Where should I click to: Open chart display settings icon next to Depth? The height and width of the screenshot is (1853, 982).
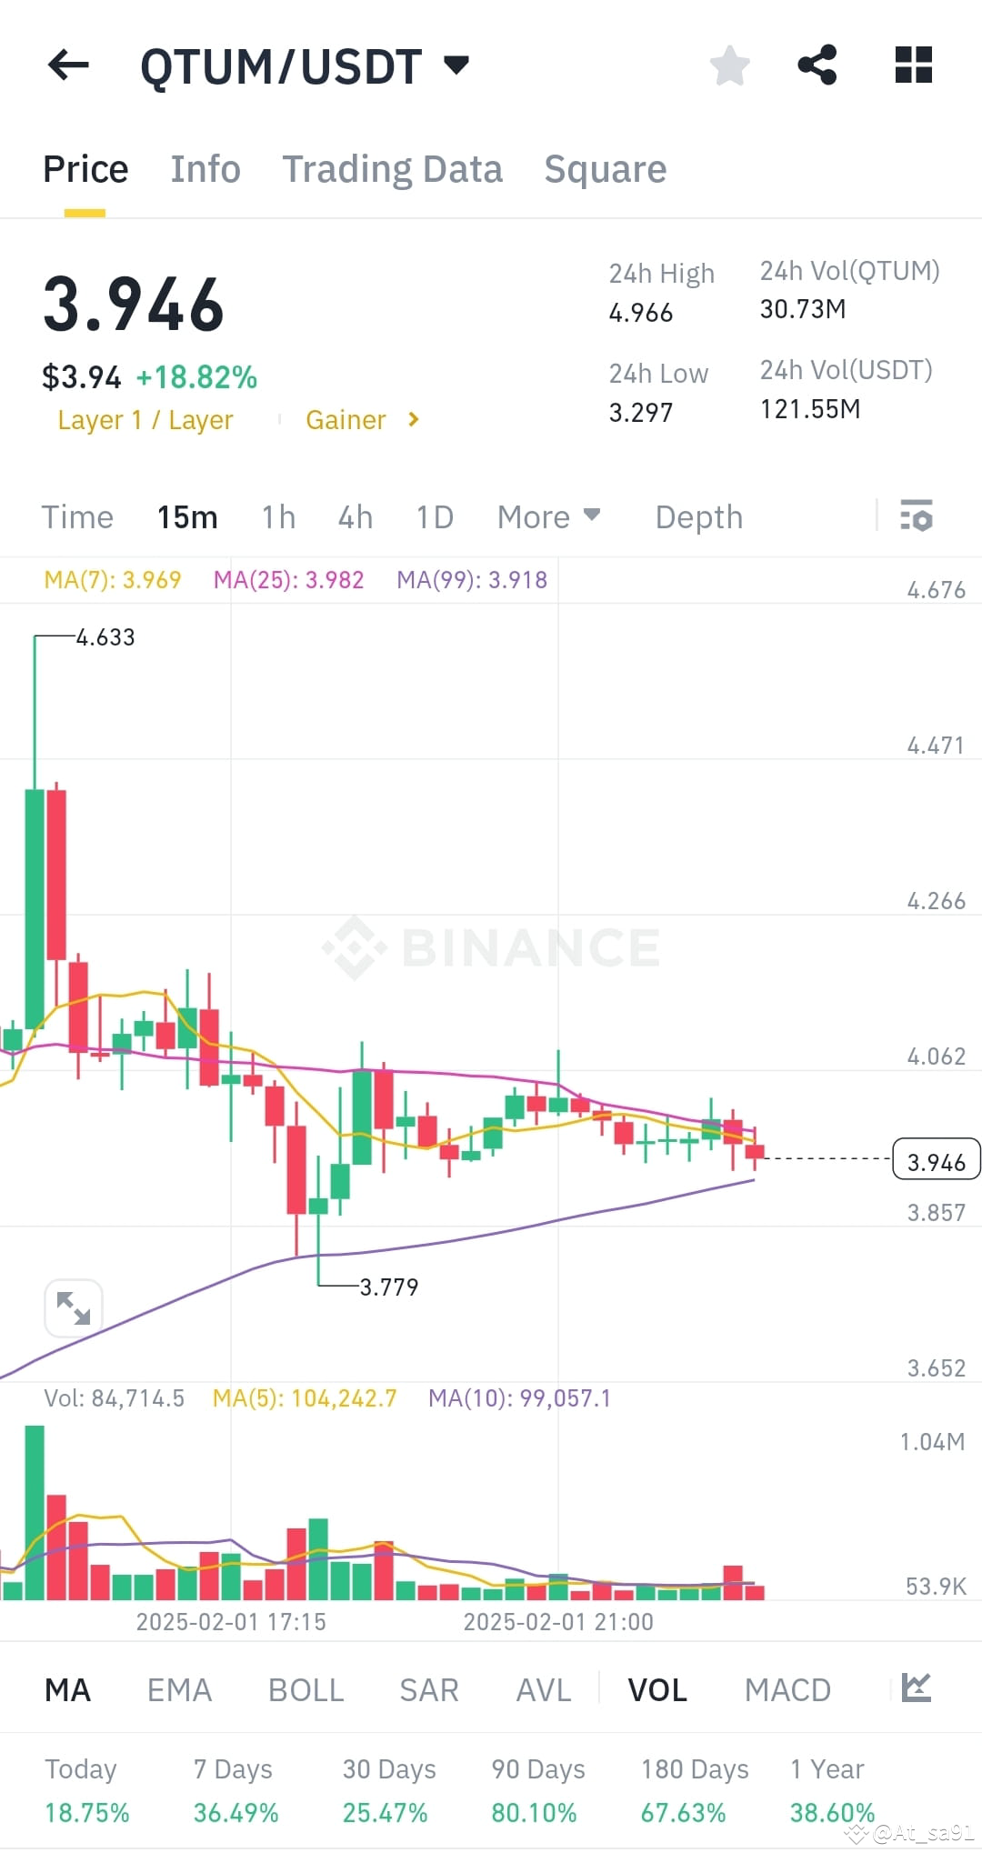[x=917, y=516]
